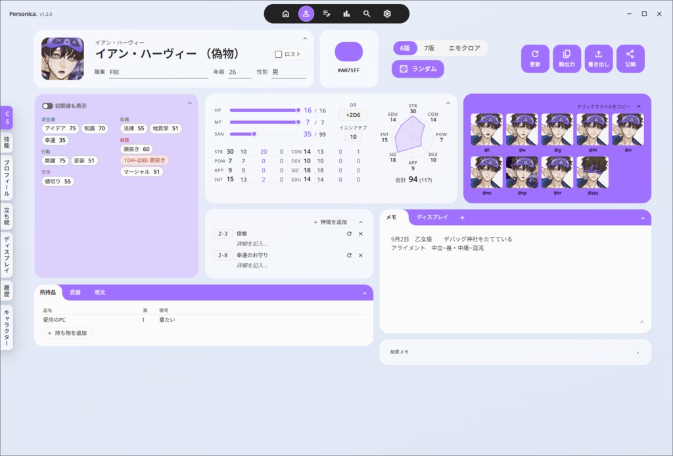
Task: Collapse the stats panel chevron
Action: (448, 103)
